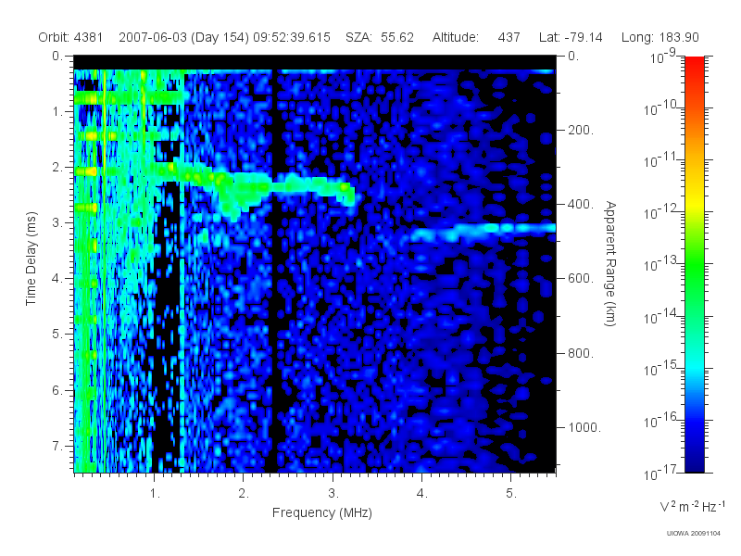Viewport: 741px width, 556px height.
Task: Click the 10⁻¹³ colorbar tick label
Action: tap(661, 264)
